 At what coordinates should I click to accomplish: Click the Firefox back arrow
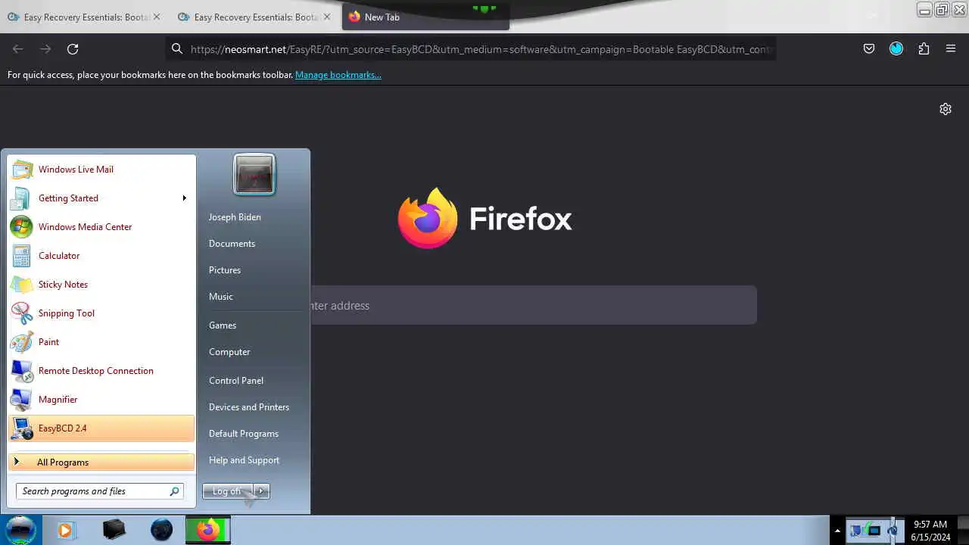tap(18, 49)
